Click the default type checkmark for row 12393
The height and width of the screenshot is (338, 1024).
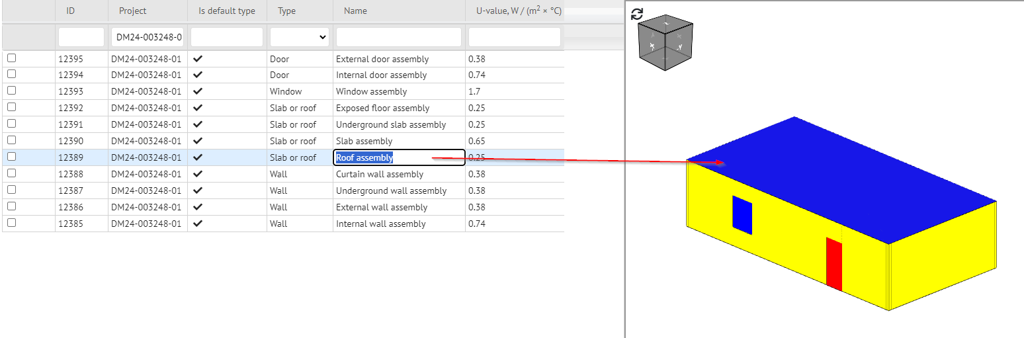(x=198, y=91)
